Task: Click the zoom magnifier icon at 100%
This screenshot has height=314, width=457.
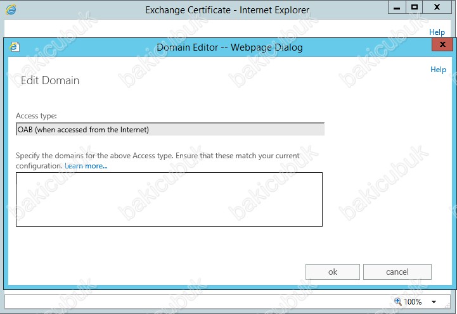Action: click(x=398, y=301)
